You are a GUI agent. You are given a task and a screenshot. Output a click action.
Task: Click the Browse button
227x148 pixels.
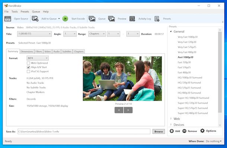click(159, 132)
